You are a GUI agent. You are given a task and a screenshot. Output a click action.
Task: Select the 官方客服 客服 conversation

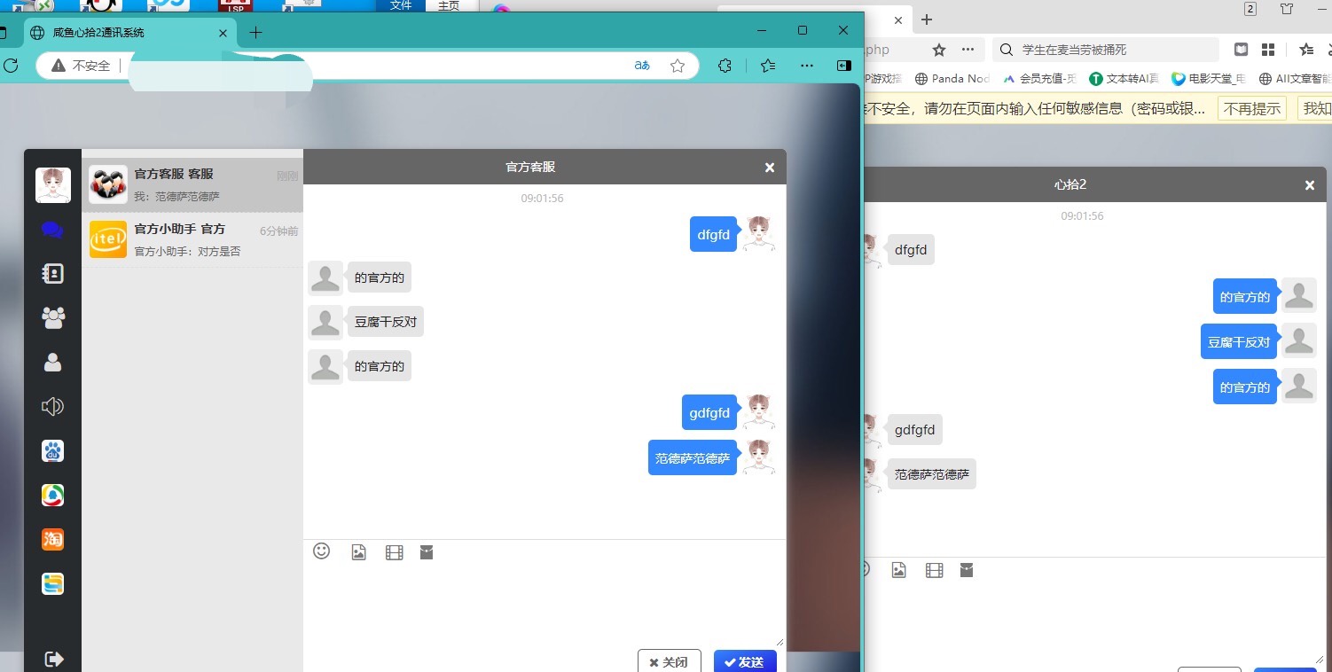tap(192, 184)
